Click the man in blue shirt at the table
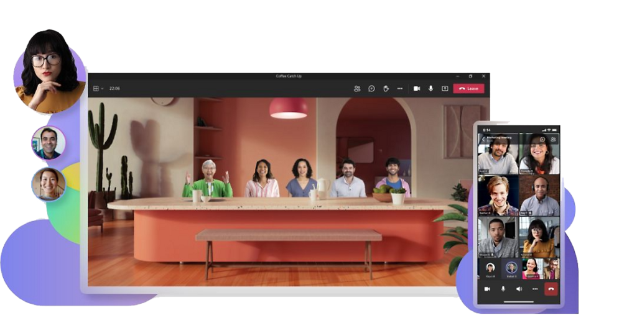637x318 pixels. coord(348,178)
